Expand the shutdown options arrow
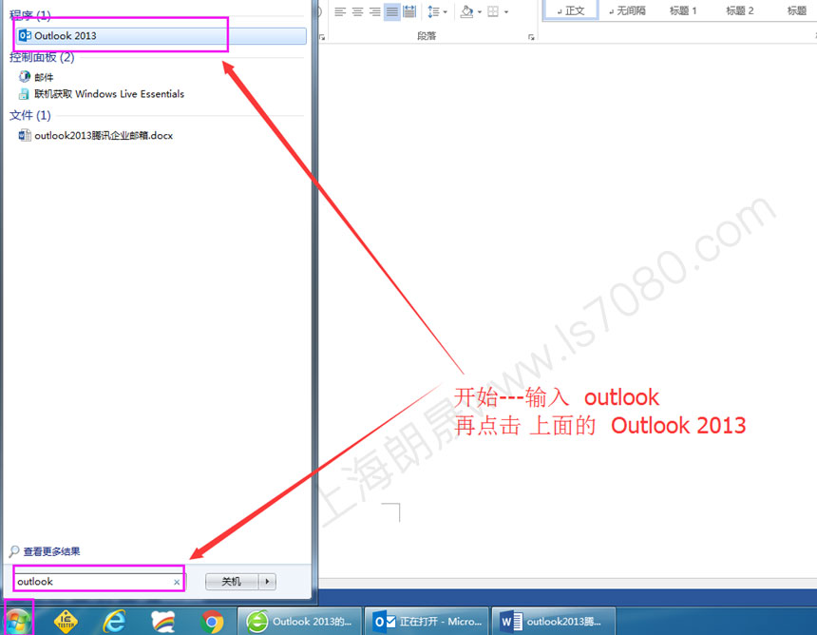 267,582
